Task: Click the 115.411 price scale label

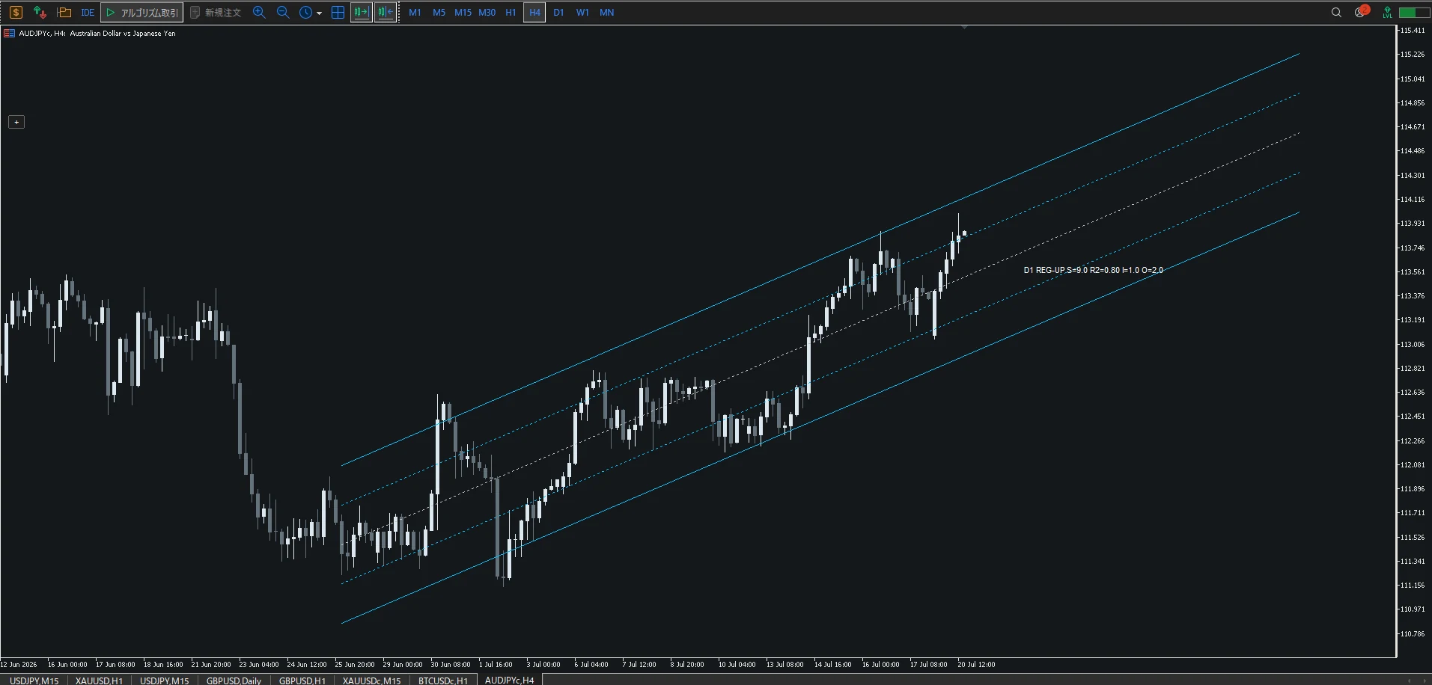Action: (1413, 31)
